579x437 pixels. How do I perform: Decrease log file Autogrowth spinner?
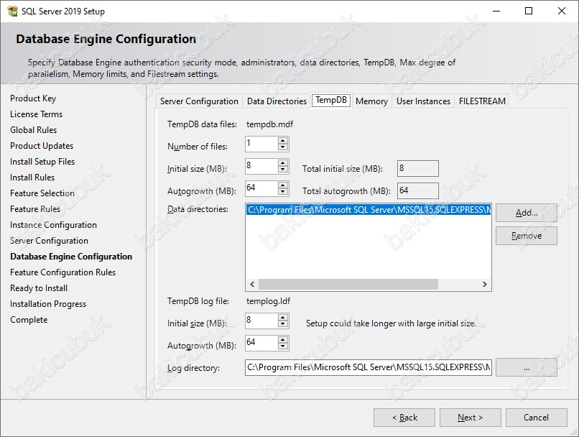pos(283,346)
